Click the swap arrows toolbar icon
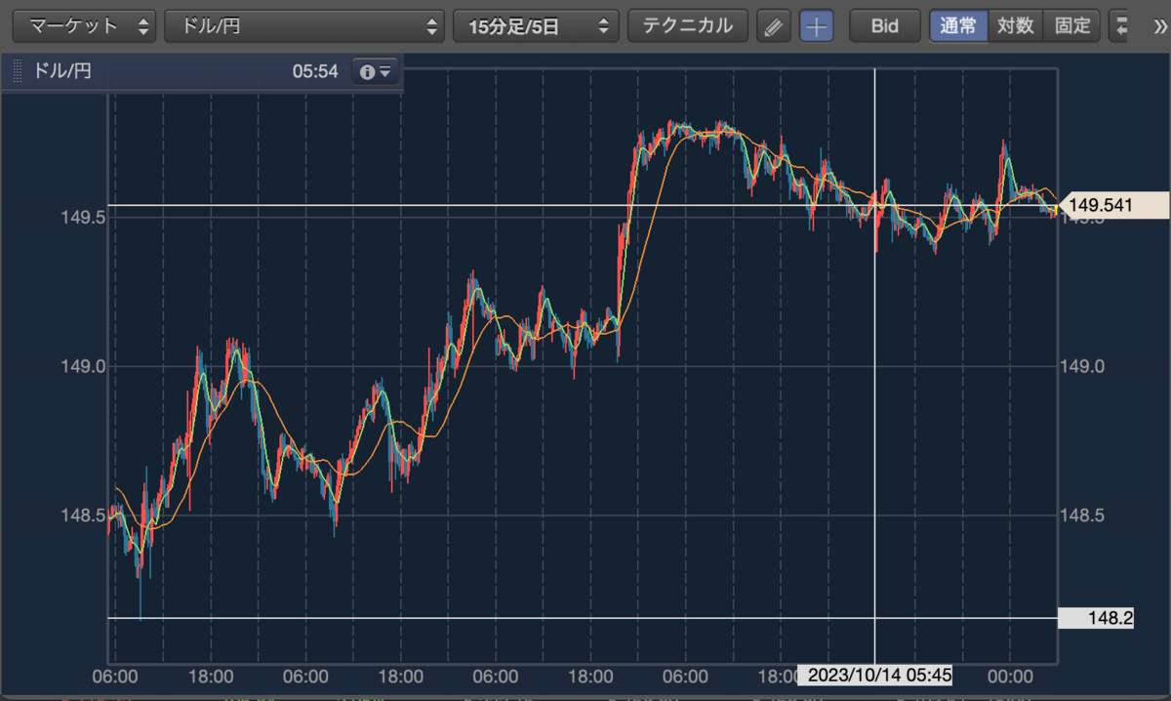Image resolution: width=1171 pixels, height=701 pixels. [x=1120, y=26]
